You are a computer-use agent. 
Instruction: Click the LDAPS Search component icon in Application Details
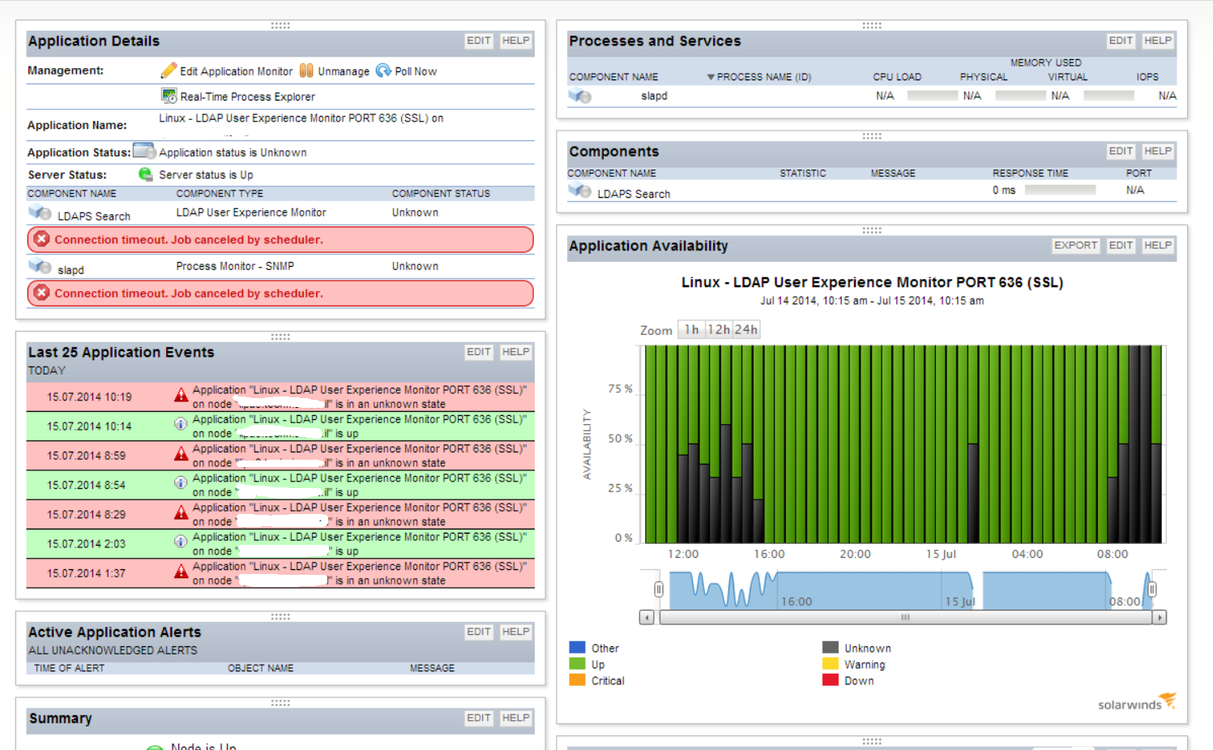(x=40, y=214)
